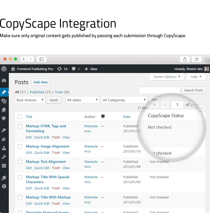Image resolution: width=210 pixels, height=213 pixels.
Task: Check the Markup: Text Alignment row
Action: click(20, 162)
